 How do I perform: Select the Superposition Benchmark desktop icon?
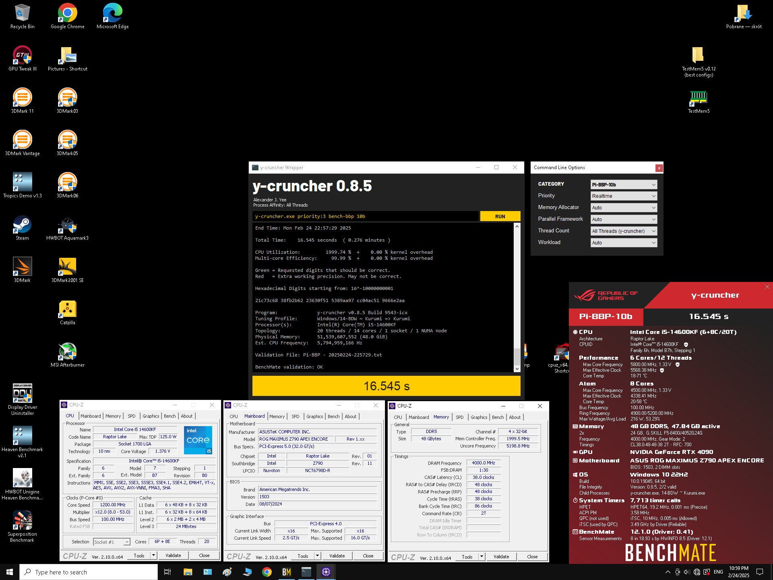coord(22,527)
